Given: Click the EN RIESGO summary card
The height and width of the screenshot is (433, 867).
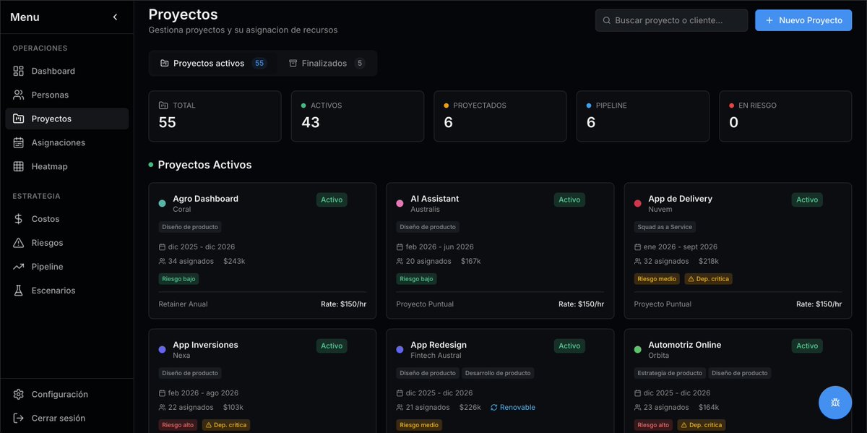Looking at the screenshot, I should tap(785, 116).
